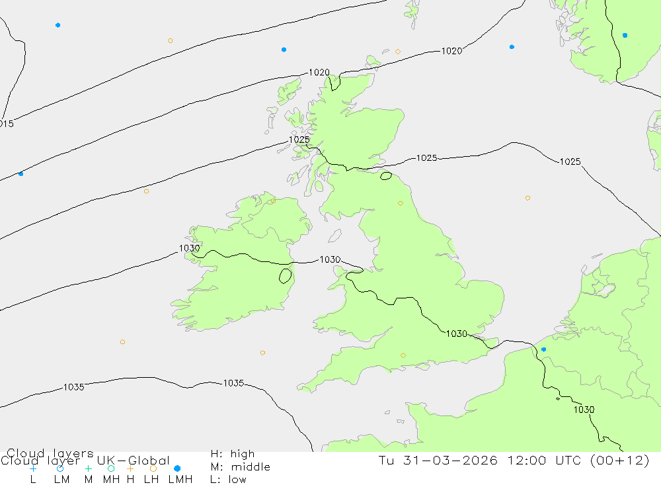Click the 'Tu 31-03-2026' date text

pyautogui.click(x=438, y=460)
